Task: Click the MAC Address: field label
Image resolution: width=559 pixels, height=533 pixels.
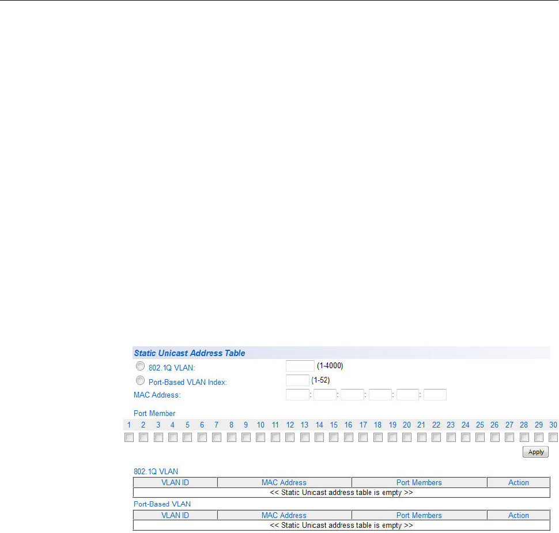Action: point(157,395)
